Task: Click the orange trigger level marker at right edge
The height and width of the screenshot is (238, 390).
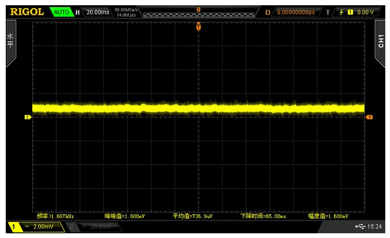Action: [x=369, y=117]
